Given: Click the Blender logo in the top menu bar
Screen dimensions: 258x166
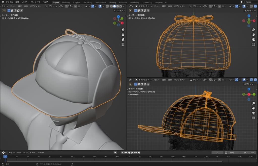Looking at the screenshot, I should [x=3, y=2].
